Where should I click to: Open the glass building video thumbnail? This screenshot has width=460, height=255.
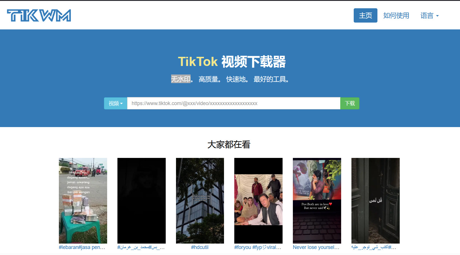click(200, 200)
